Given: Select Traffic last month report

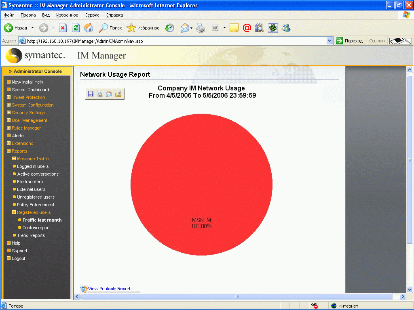Looking at the screenshot, I should tap(42, 220).
